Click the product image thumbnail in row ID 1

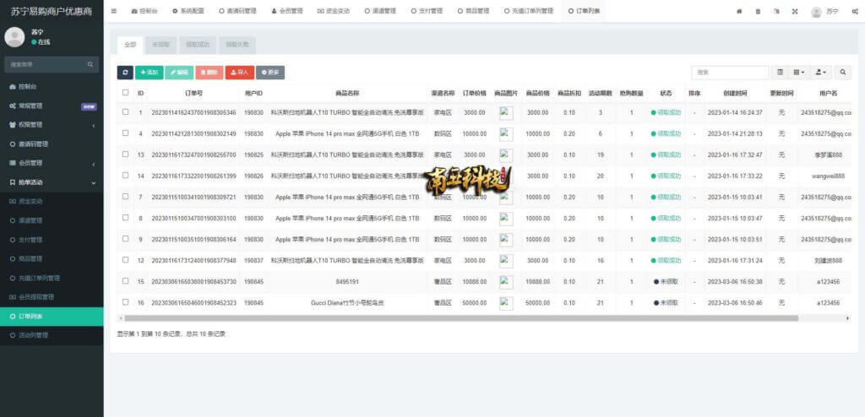[x=506, y=112]
